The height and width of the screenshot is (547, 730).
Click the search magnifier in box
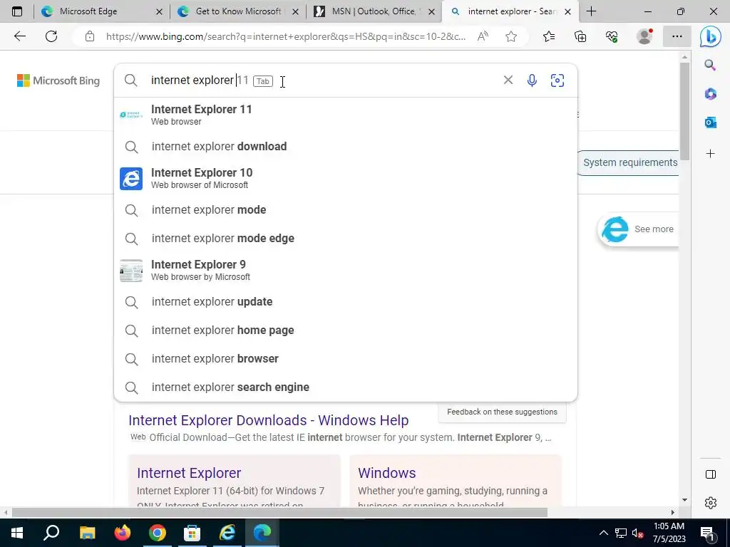[131, 80]
